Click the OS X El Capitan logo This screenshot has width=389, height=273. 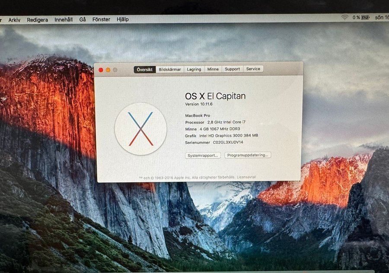click(140, 129)
